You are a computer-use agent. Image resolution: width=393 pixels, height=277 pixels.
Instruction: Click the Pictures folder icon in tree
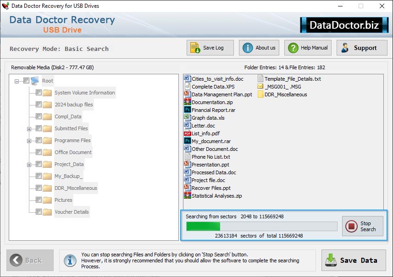47,200
